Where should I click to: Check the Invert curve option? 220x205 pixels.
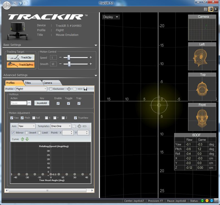(26, 133)
